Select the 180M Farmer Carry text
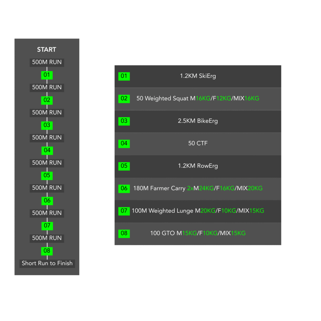Viewport: 321px width, 321px height. coord(159,188)
